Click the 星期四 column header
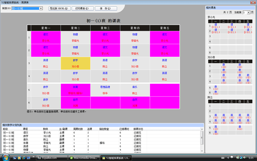The image size is (257, 161). (135, 28)
